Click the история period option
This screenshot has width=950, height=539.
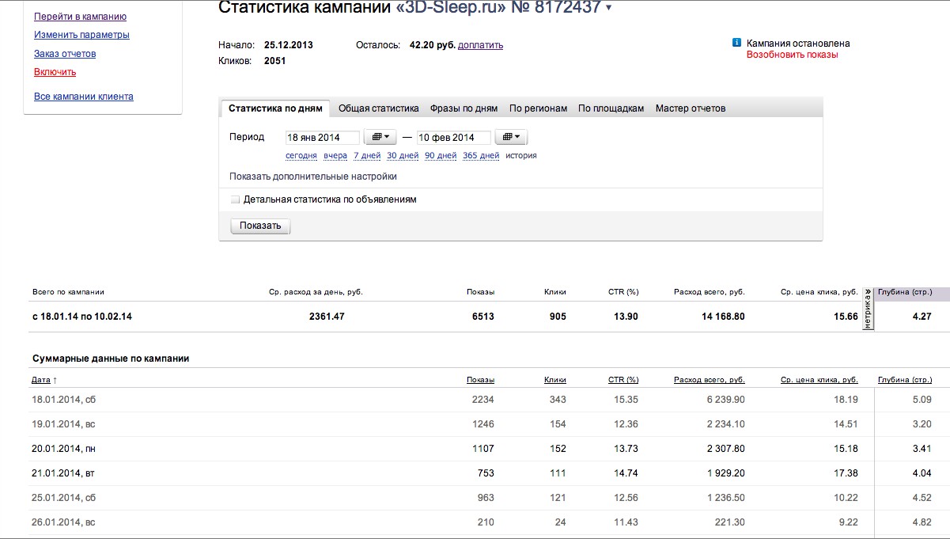tap(521, 155)
